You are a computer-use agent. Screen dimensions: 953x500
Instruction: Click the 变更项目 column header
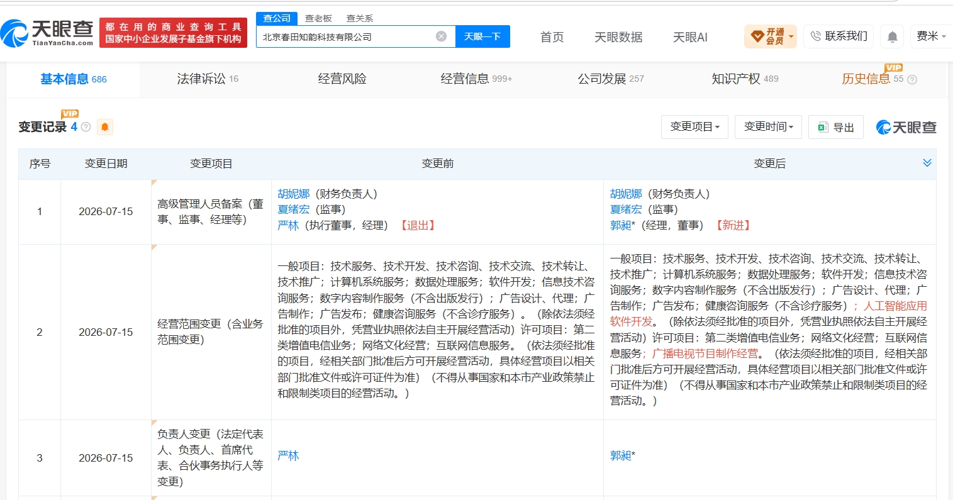pos(211,164)
